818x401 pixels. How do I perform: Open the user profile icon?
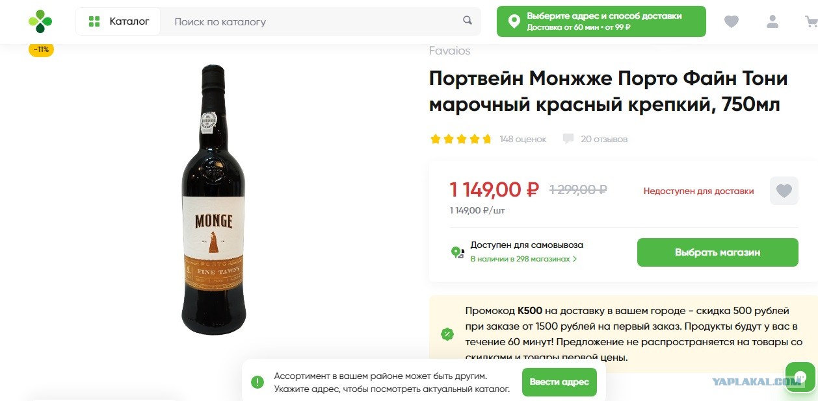(x=772, y=21)
